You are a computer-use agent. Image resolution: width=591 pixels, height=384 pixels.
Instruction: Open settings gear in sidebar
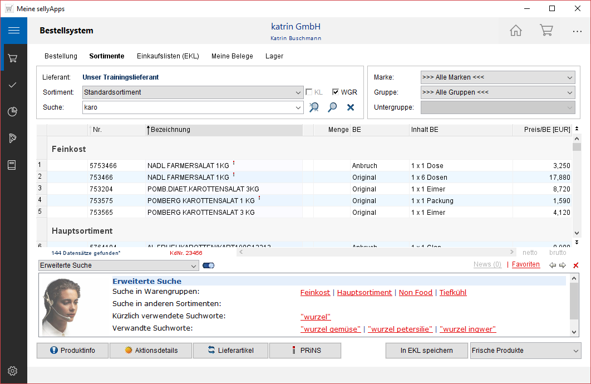(13, 371)
